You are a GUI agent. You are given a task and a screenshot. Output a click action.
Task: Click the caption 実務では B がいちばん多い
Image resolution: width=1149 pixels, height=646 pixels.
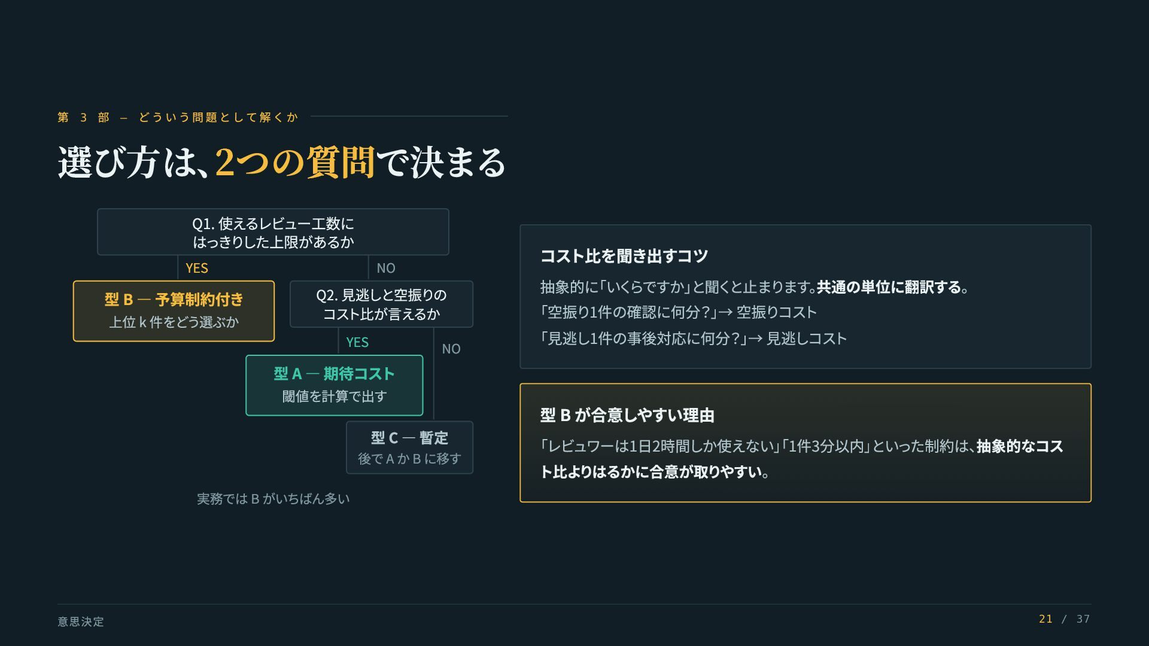[x=273, y=499]
